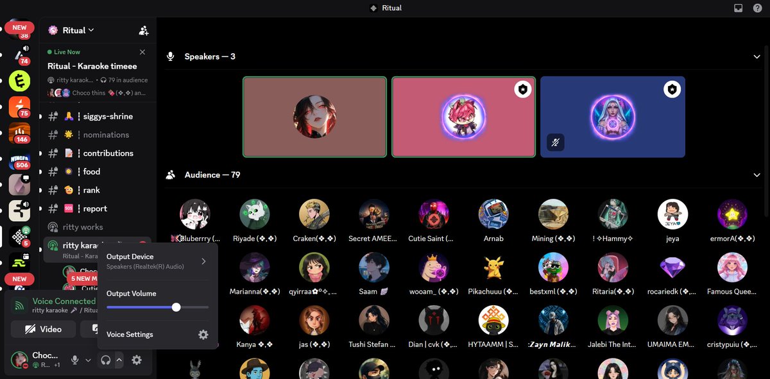Click Craken audience avatar
Viewport: 770px width, 379px height.
(x=314, y=214)
